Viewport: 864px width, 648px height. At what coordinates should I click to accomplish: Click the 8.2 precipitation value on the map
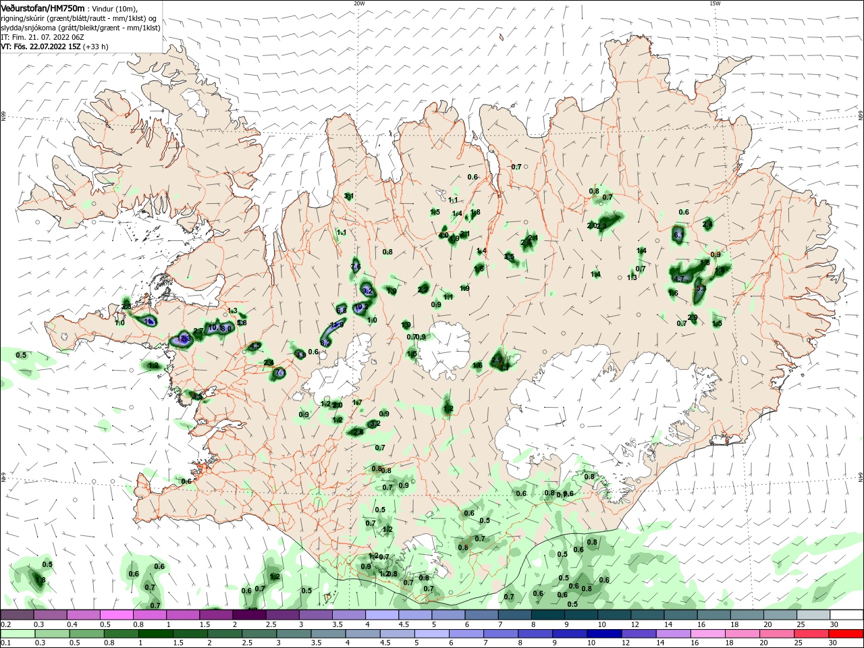click(x=325, y=343)
